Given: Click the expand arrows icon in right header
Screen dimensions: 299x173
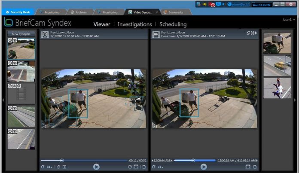Looking at the screenshot, I should [252, 33].
